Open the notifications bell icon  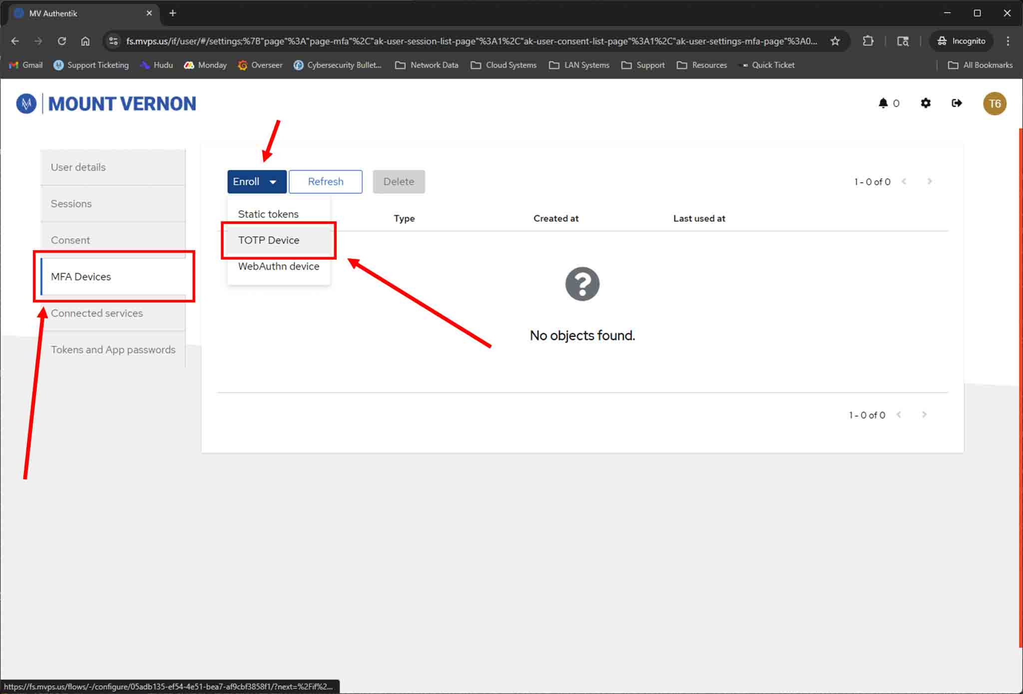click(x=883, y=103)
